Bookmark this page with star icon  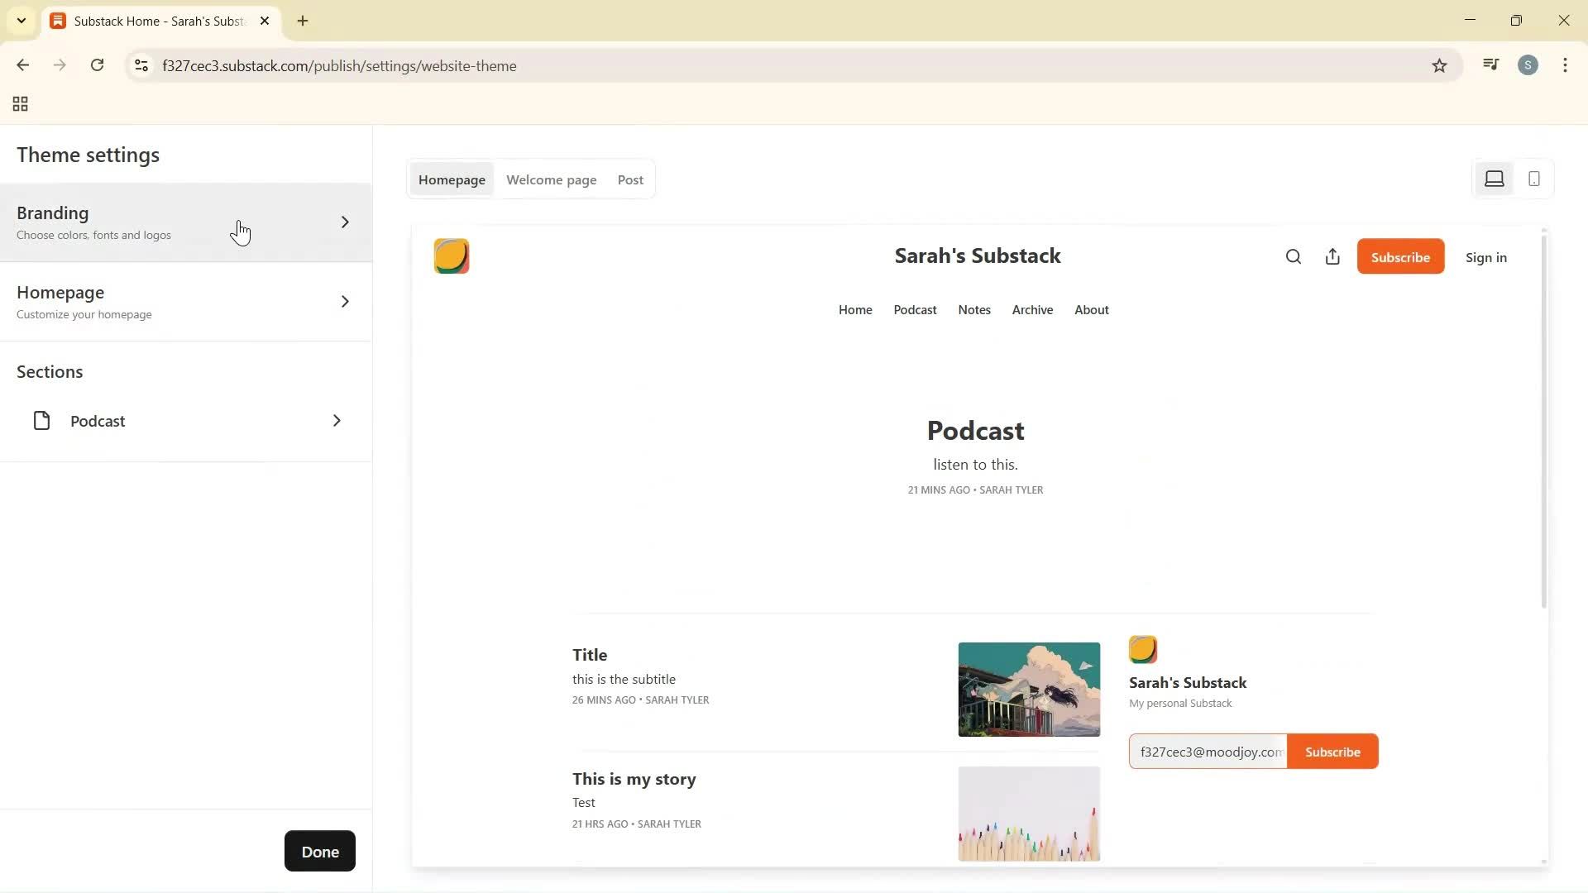(x=1439, y=66)
